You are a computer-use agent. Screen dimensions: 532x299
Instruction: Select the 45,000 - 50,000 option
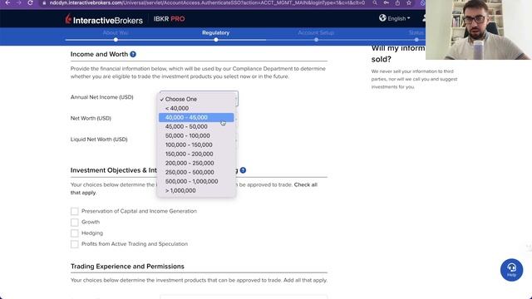pyautogui.click(x=196, y=126)
